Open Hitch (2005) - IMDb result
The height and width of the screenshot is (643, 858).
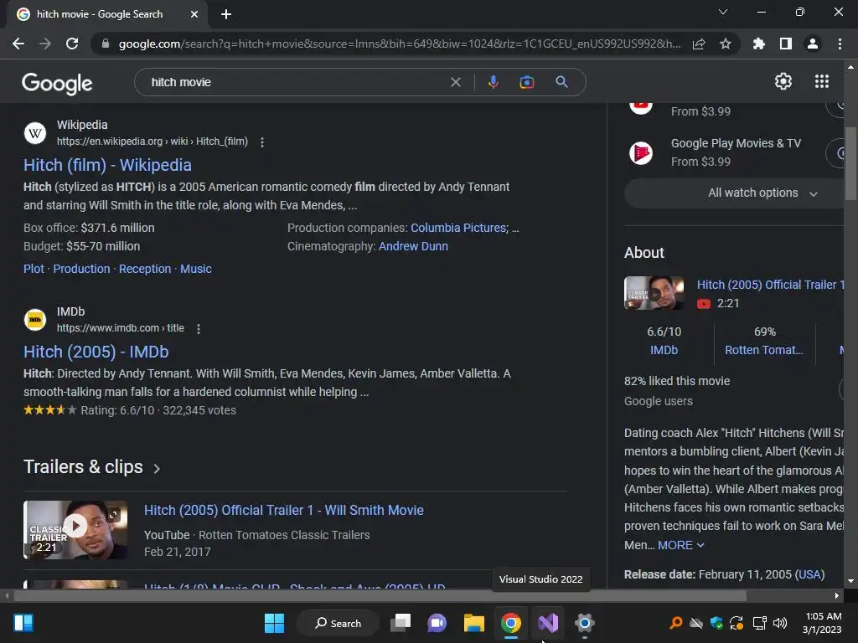96,352
